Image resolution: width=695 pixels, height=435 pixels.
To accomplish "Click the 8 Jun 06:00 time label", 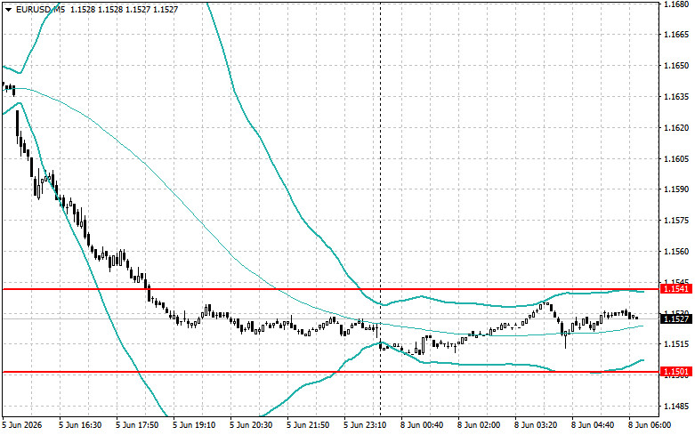I will [650, 425].
